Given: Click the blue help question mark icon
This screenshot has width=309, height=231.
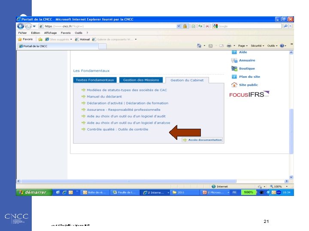Looking at the screenshot, I should [x=282, y=46].
